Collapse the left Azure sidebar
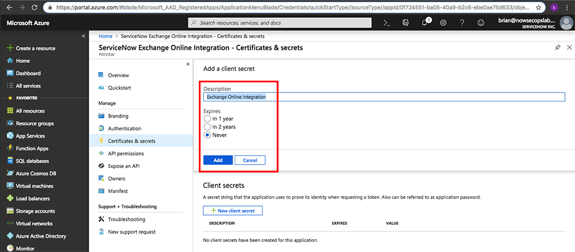The width and height of the screenshot is (575, 252). point(83,36)
